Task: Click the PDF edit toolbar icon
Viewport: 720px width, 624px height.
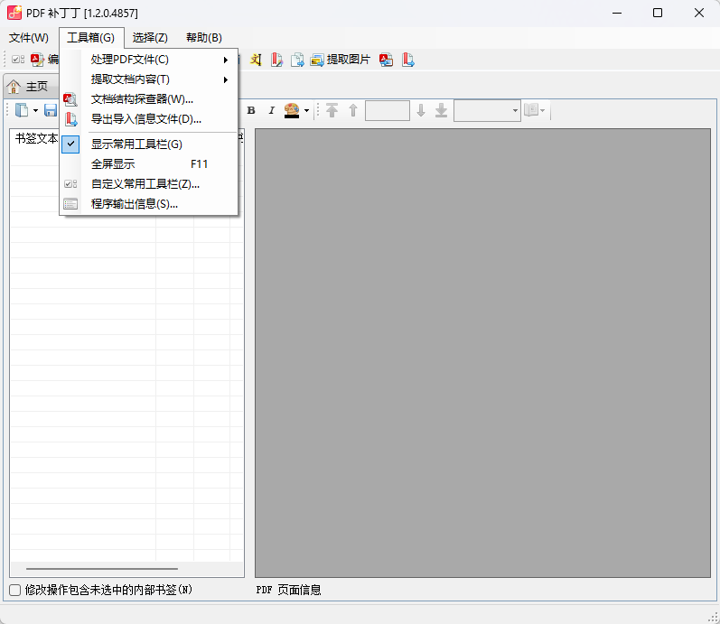Action: click(37, 60)
